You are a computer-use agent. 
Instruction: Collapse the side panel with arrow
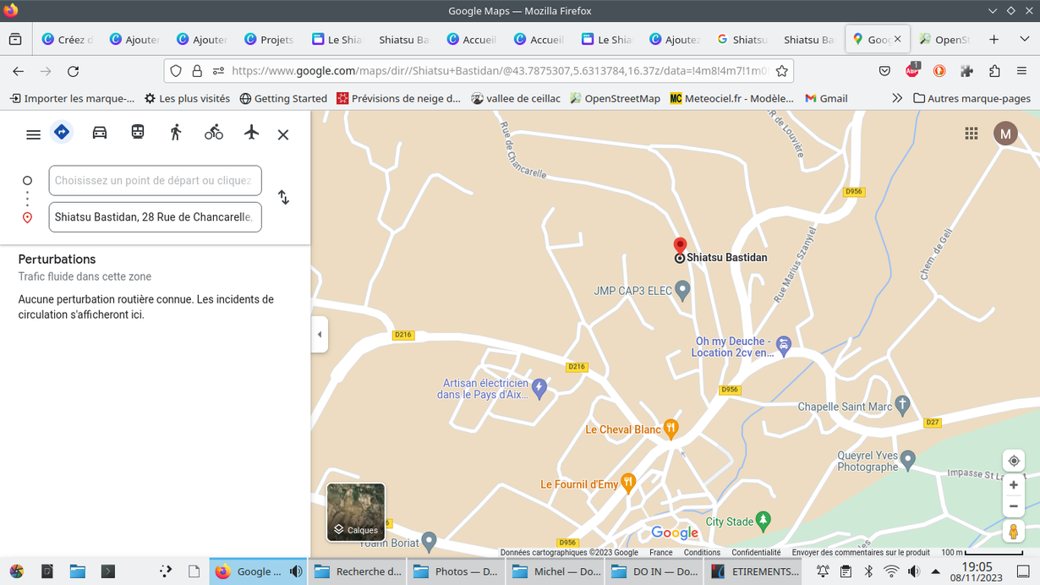[320, 335]
